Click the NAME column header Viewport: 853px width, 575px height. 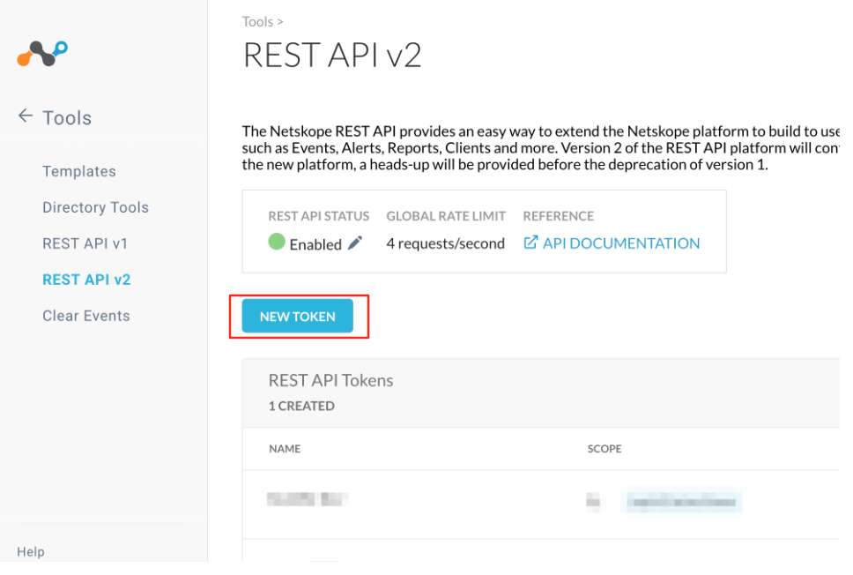pyautogui.click(x=285, y=449)
